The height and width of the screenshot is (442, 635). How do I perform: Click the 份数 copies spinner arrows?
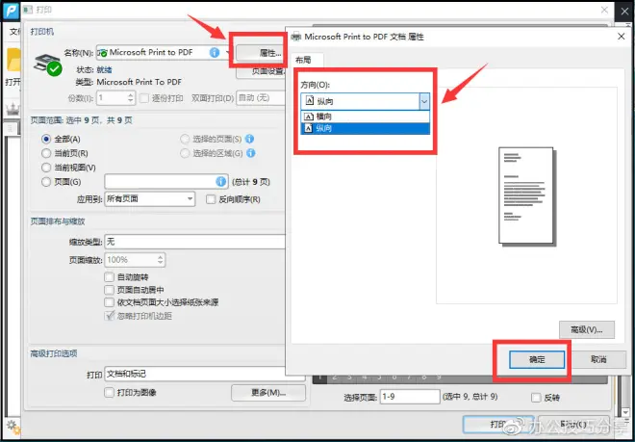click(131, 97)
